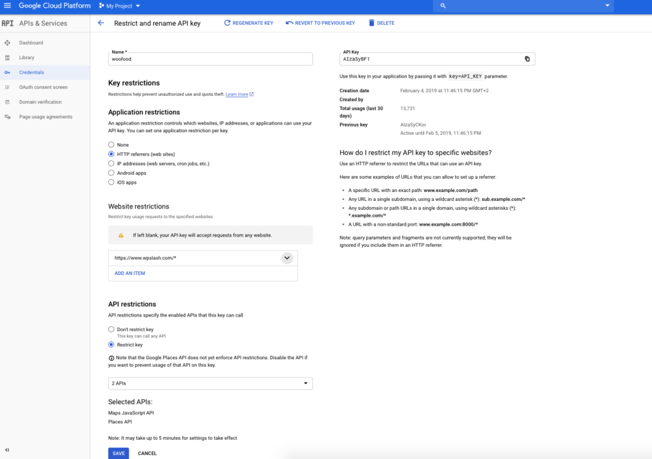Copy the API key with the copy icon
This screenshot has width=652, height=459.
pyautogui.click(x=527, y=59)
